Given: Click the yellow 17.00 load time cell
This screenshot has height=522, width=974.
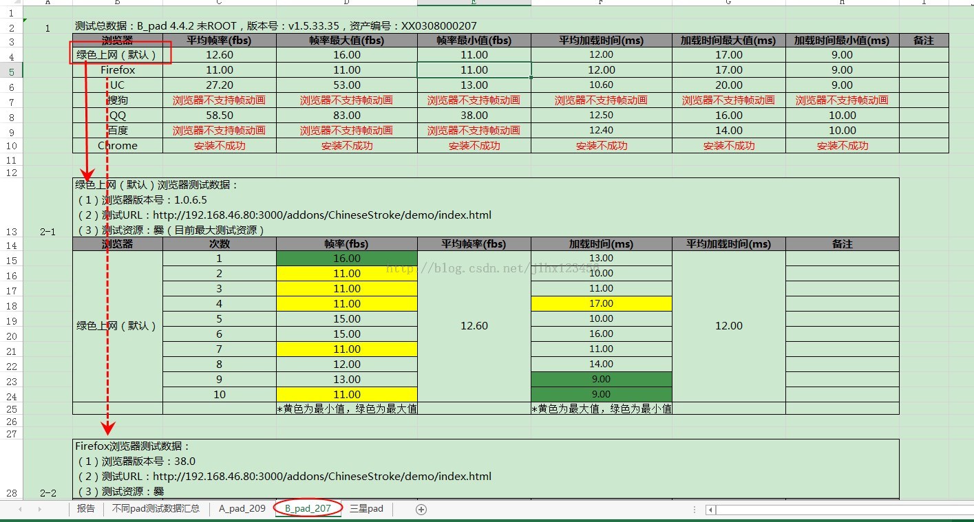Looking at the screenshot, I should pos(601,304).
